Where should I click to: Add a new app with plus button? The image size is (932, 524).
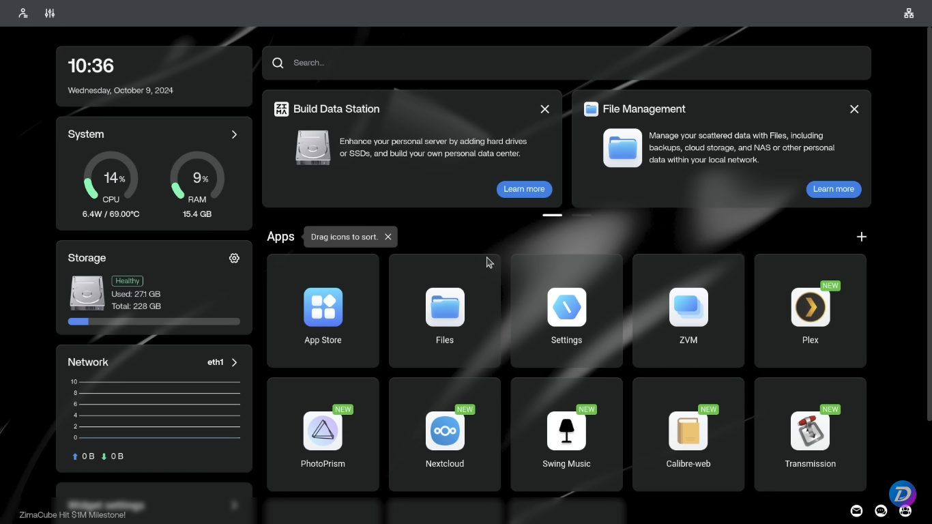tap(861, 237)
